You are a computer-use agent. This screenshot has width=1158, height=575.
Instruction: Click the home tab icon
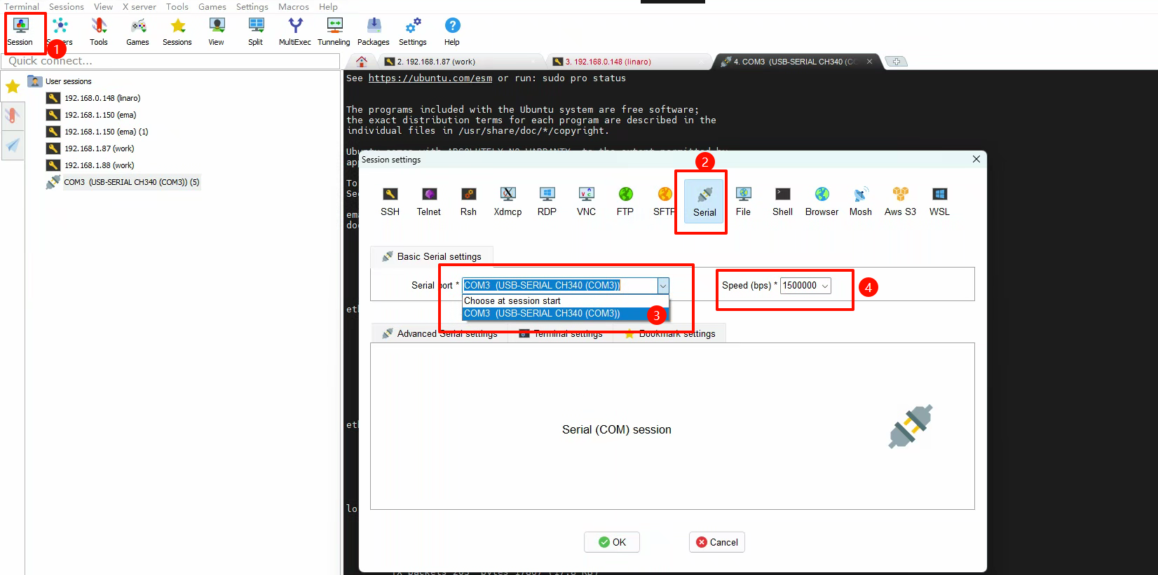(x=362, y=62)
